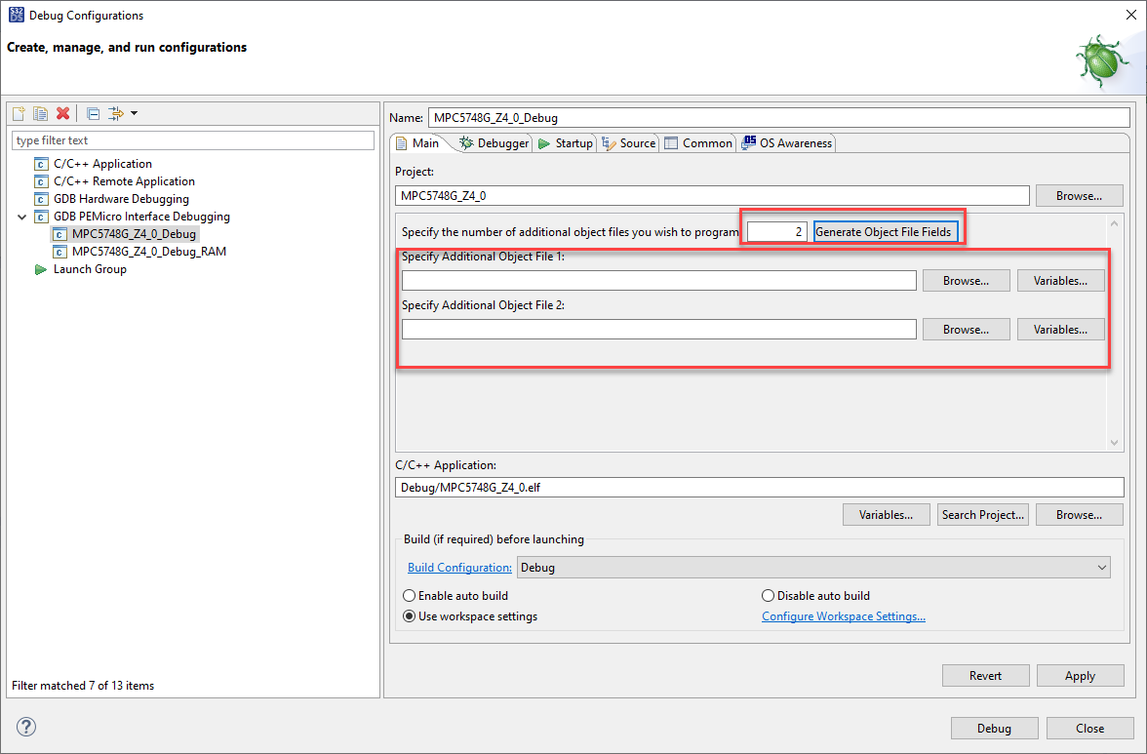This screenshot has height=754, width=1147.
Task: Open the Build Configuration Debug dropdown
Action: pos(813,568)
